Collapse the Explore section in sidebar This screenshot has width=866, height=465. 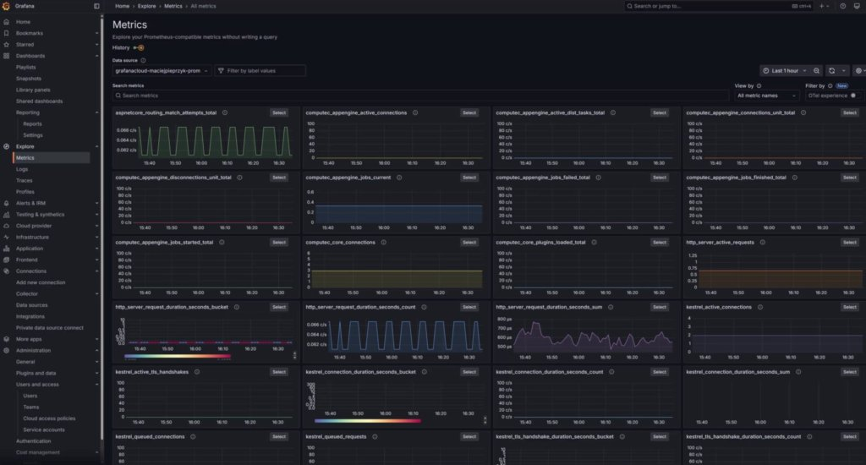[96, 146]
